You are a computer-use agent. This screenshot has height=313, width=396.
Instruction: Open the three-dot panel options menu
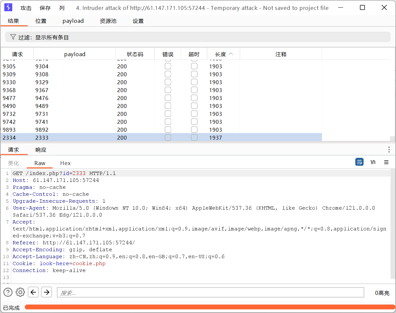389,150
